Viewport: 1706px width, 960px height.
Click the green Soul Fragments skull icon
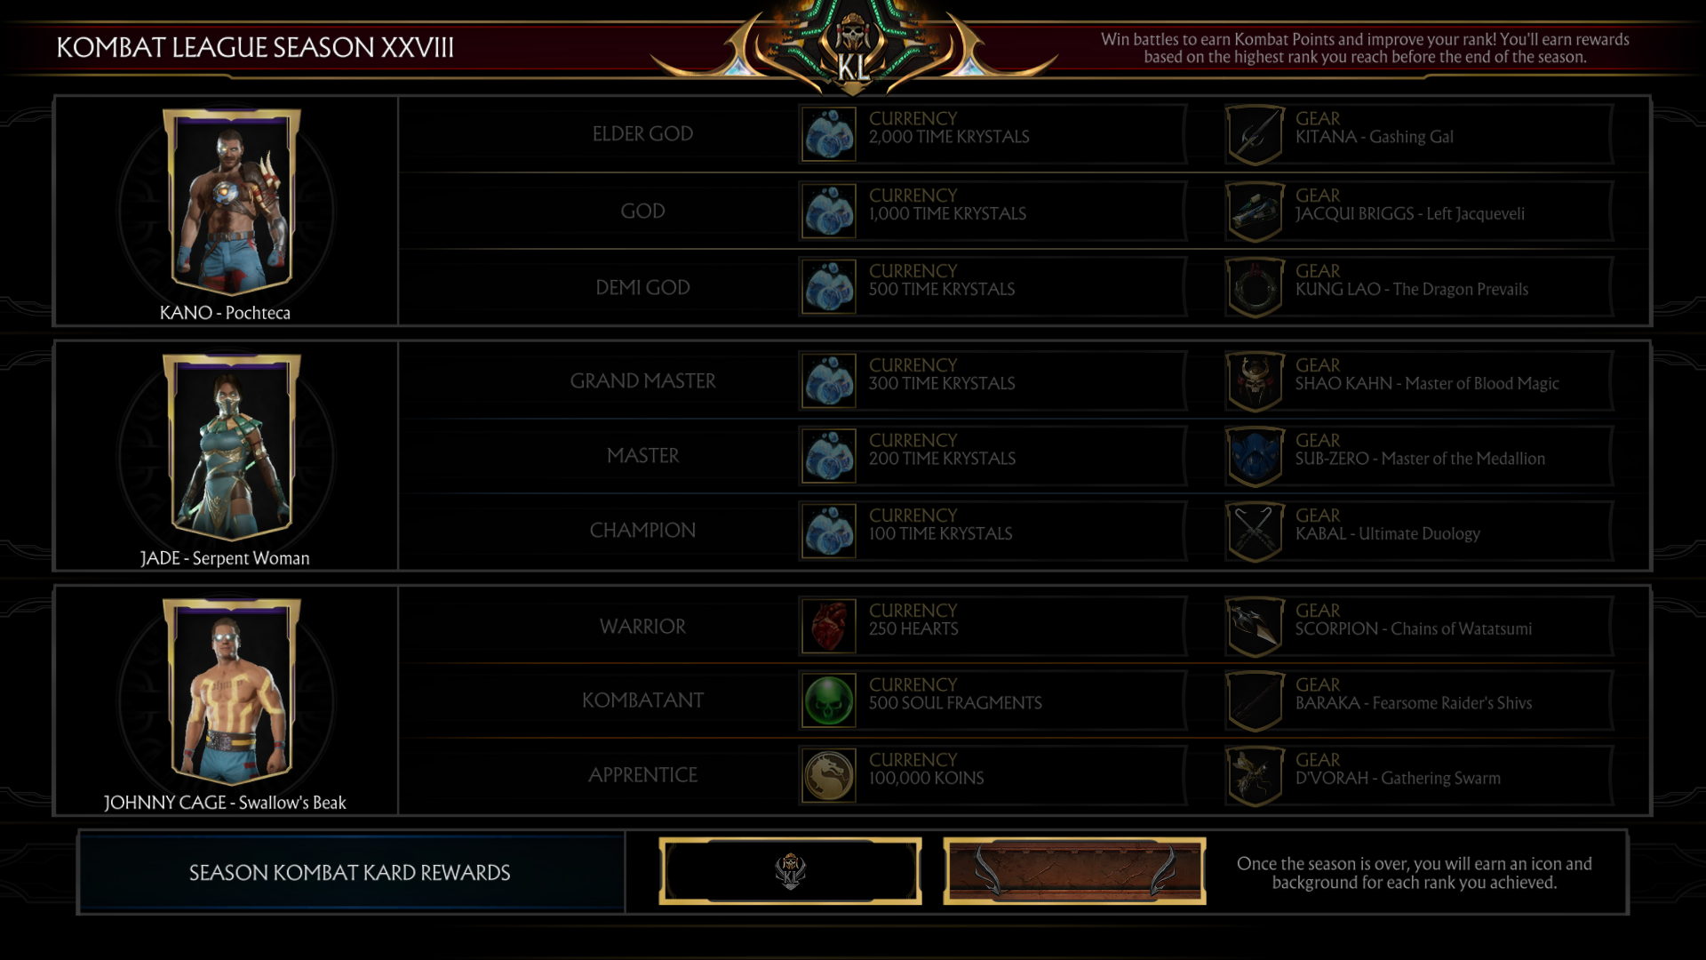coord(828,700)
